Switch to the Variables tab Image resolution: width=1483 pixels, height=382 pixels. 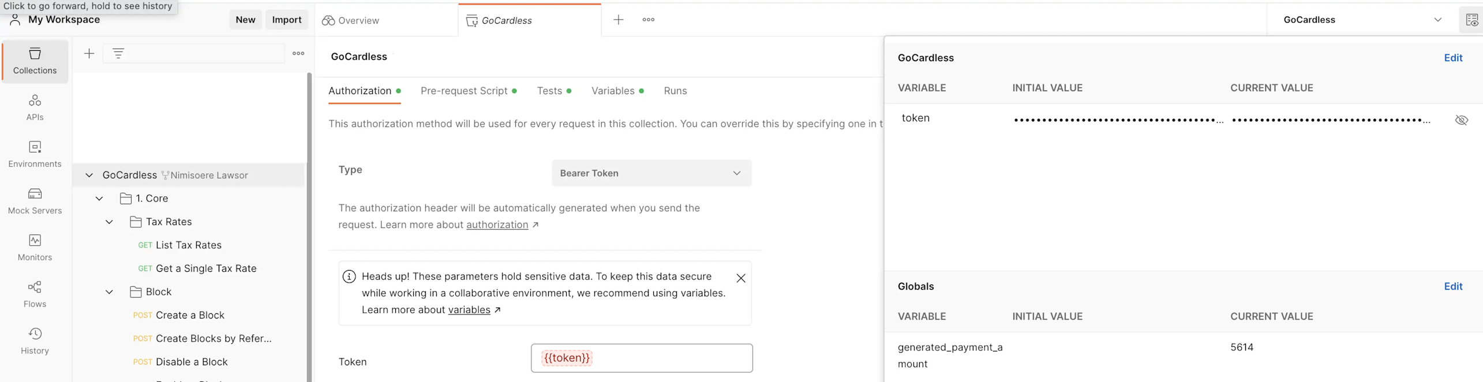[613, 91]
